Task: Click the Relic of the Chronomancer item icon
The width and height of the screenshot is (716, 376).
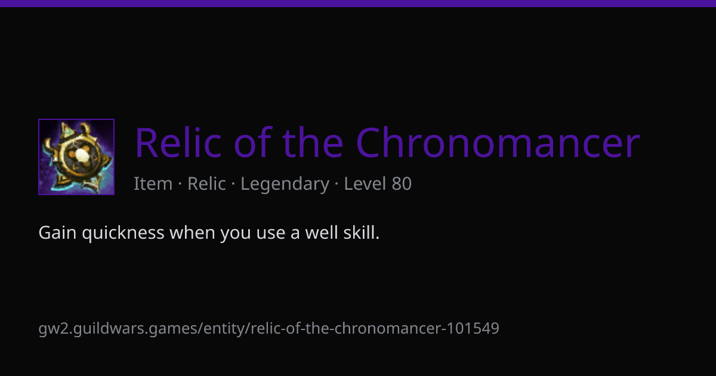Action: pyautogui.click(x=76, y=157)
